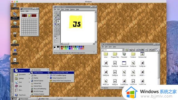Image resolution: width=178 pixels, height=100 pixels.
Task: Open Programs entry in Start menu
Action: 22,71
